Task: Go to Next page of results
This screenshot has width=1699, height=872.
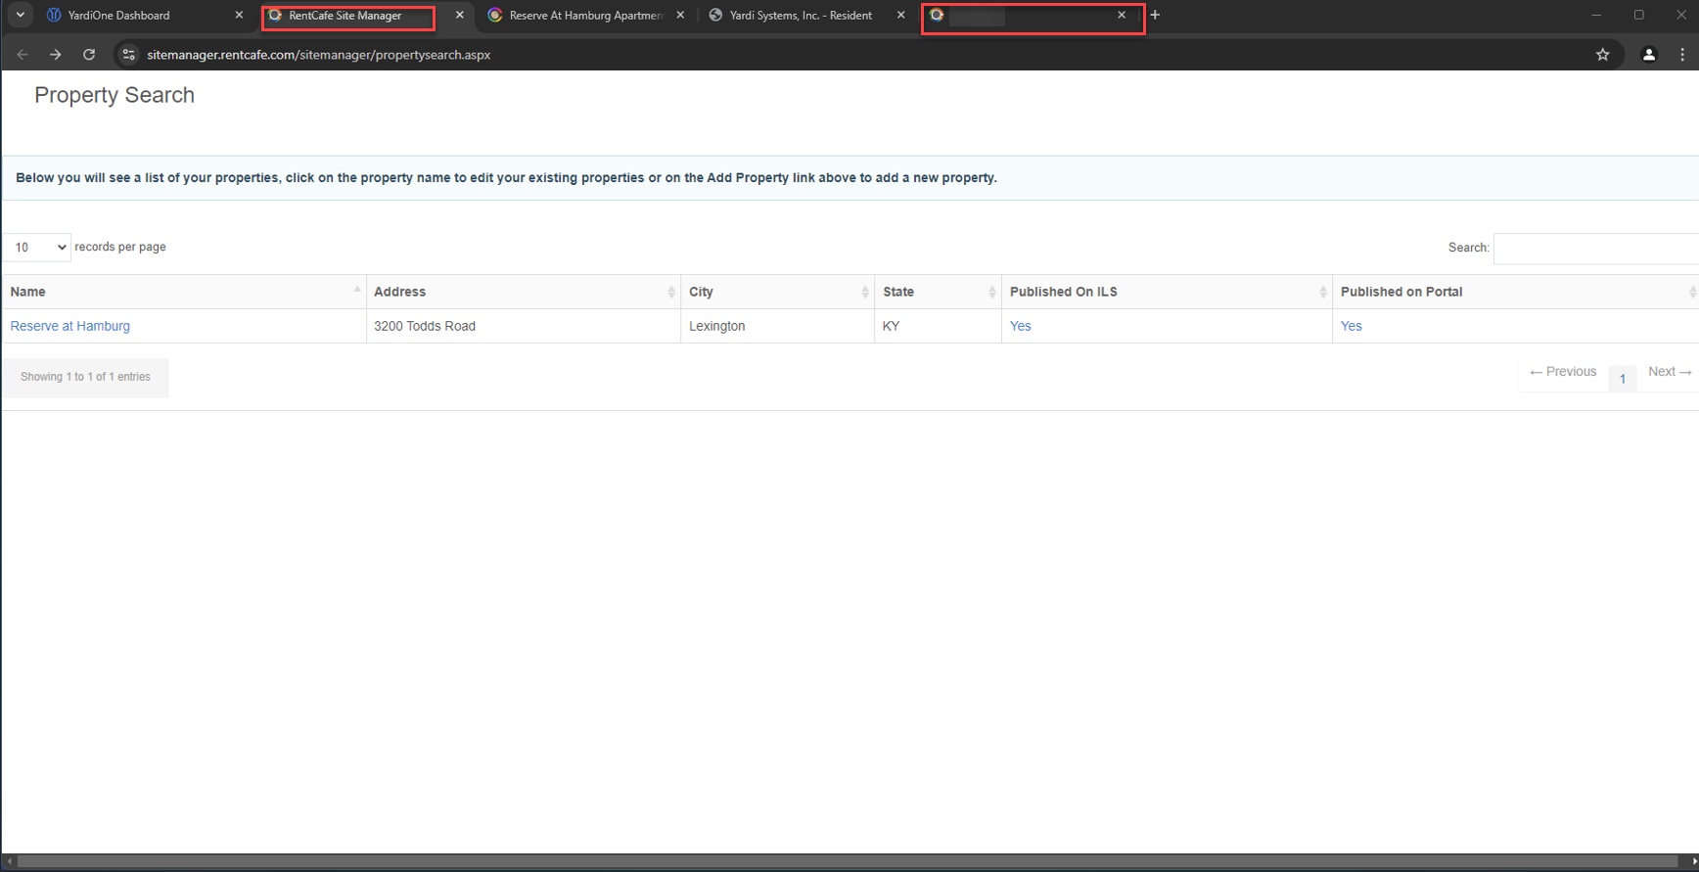Action: pos(1669,372)
